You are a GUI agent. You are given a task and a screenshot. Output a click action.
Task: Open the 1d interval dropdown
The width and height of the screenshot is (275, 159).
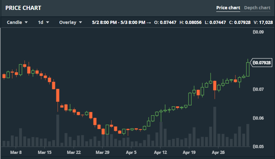(x=43, y=22)
